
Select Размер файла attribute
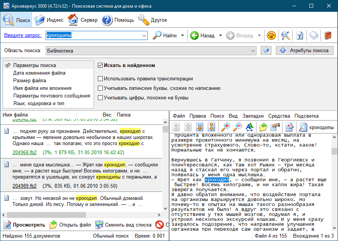click(x=48, y=81)
